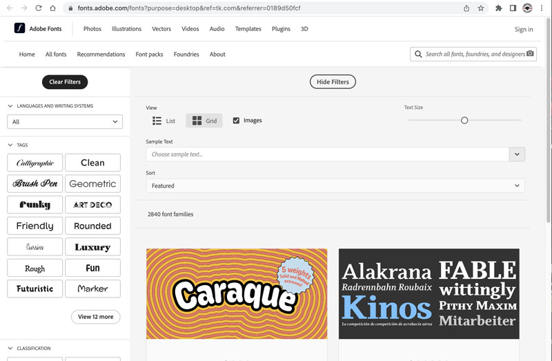Click in the Choose sample text field
Viewport: 552px width, 361px height.
coord(327,154)
